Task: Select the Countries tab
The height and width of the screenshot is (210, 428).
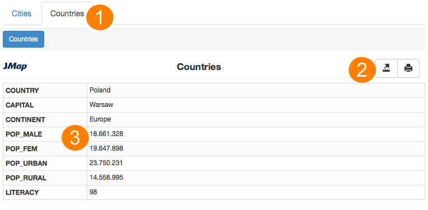Action: (67, 13)
